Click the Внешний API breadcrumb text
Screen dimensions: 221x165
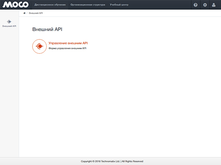pos(36,13)
